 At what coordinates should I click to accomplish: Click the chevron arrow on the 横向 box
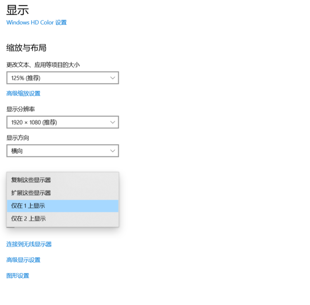[x=113, y=151]
